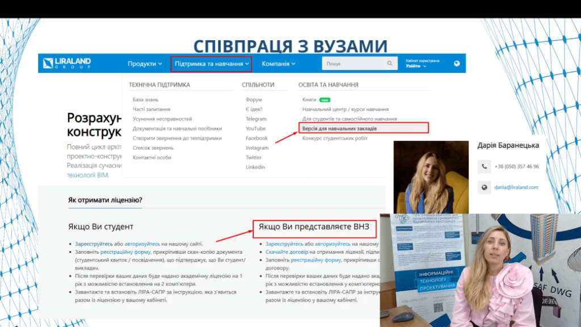This screenshot has width=581, height=327.
Task: Open Для студентів та самостійного навчання
Action: click(350, 119)
